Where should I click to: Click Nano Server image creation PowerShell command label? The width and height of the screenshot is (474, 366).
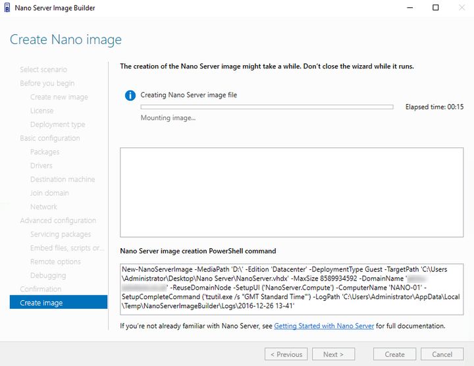[x=198, y=251]
